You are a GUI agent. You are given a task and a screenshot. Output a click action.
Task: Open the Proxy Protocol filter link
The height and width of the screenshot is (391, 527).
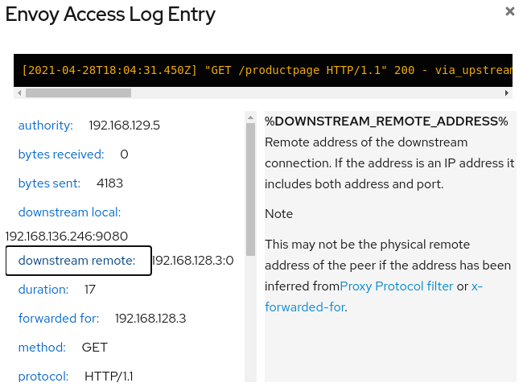[x=397, y=286]
